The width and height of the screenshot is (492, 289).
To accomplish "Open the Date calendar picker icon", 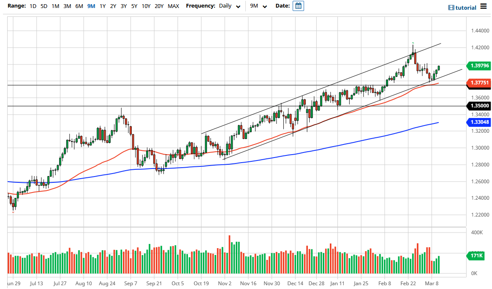I will point(299,6).
